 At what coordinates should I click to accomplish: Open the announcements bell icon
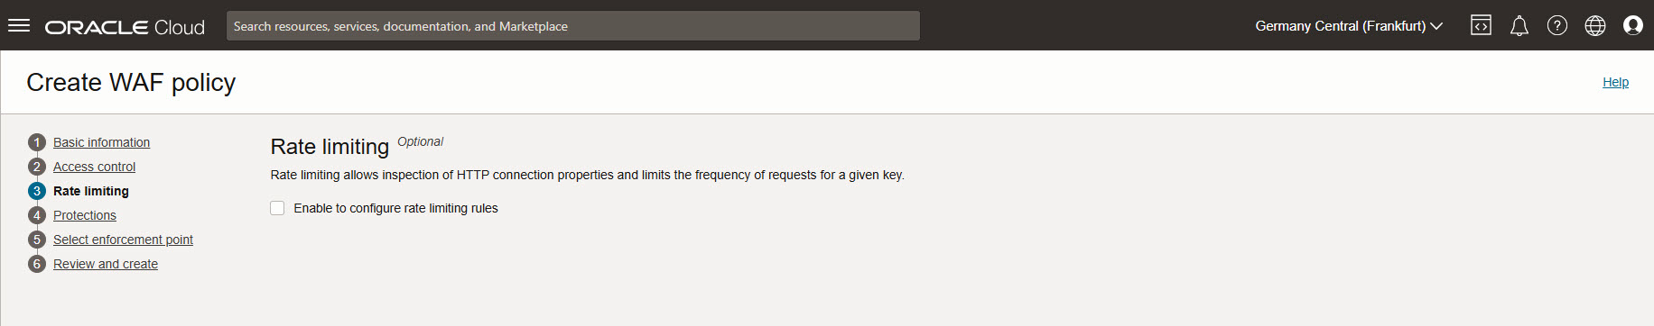[1519, 25]
